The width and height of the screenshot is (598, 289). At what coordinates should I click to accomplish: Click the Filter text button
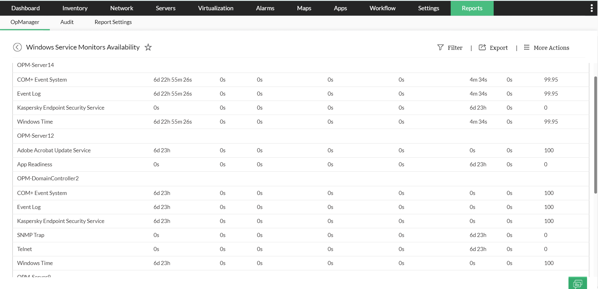click(455, 48)
